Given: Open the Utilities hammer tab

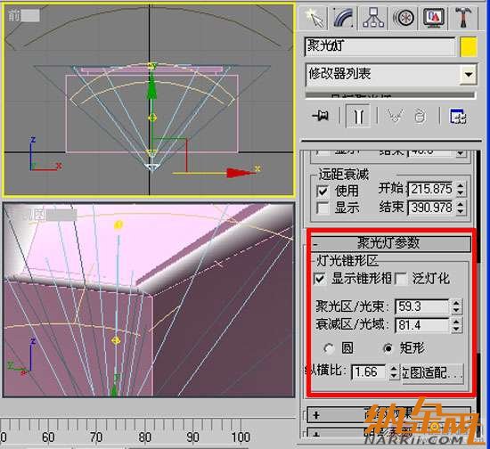Looking at the screenshot, I should 463,18.
